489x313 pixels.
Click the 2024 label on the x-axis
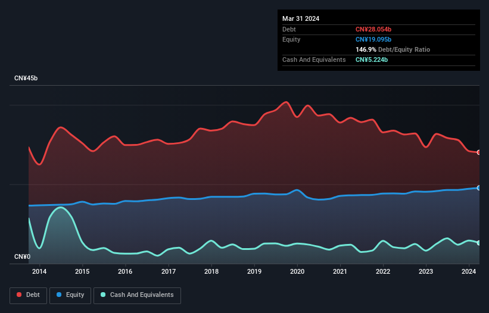[x=469, y=272]
